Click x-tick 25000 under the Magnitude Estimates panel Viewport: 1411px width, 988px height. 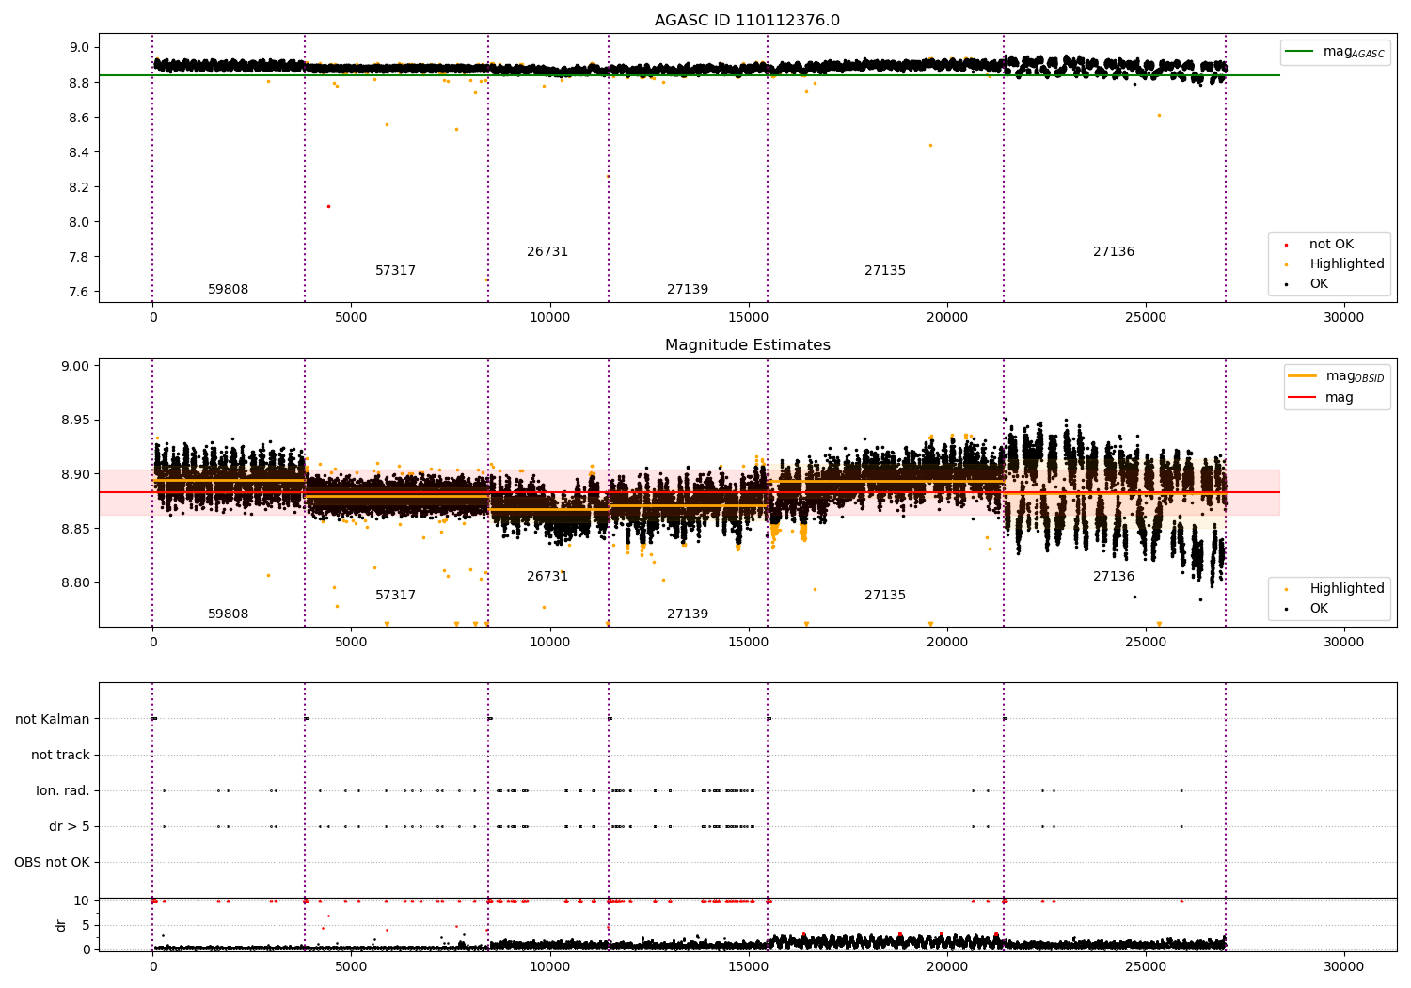tap(1146, 643)
